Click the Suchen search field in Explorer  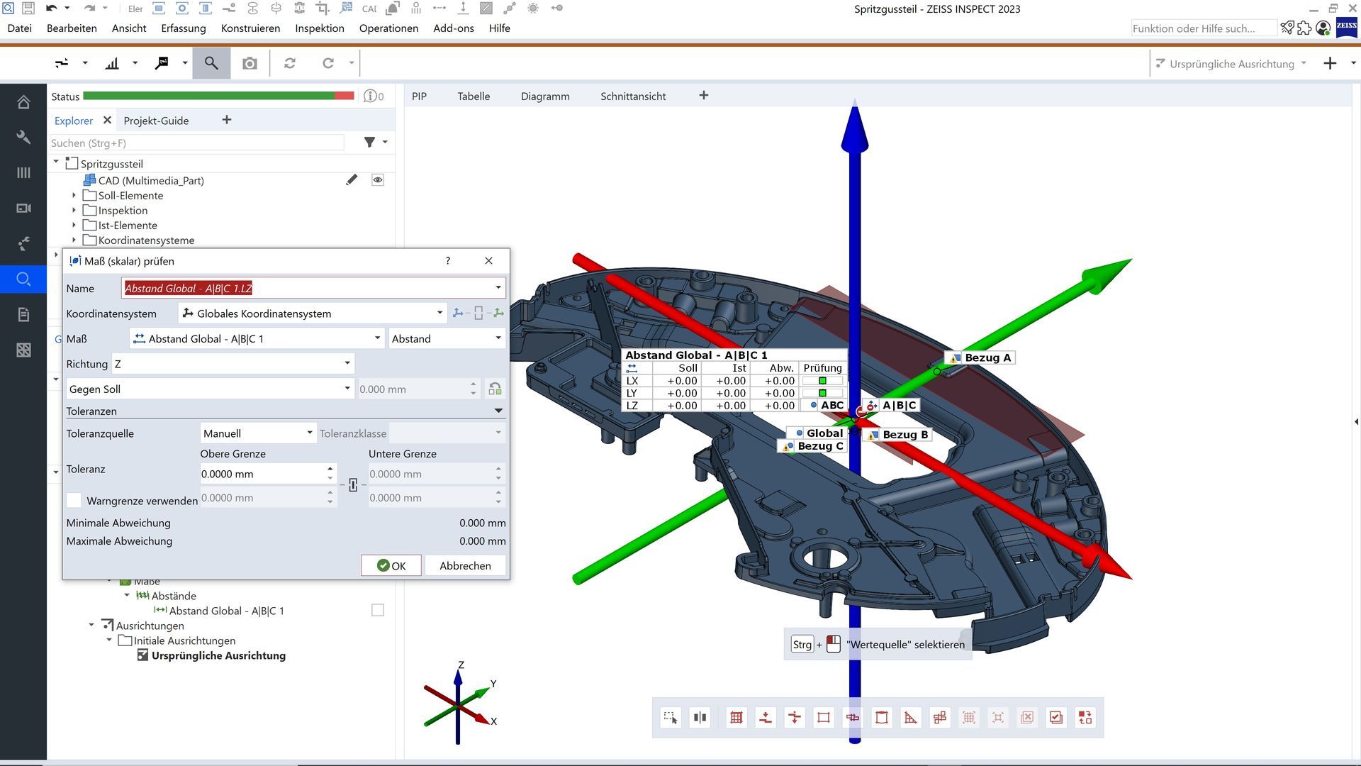click(x=196, y=143)
